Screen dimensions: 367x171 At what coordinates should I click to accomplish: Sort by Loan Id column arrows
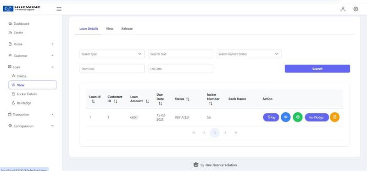click(93, 101)
